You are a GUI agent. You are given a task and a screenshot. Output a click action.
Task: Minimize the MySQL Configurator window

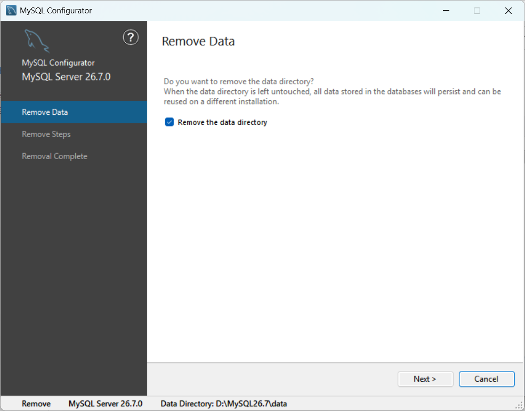click(x=446, y=11)
